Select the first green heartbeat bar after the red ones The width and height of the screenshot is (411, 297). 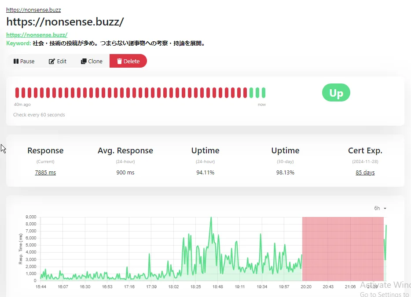coord(251,93)
